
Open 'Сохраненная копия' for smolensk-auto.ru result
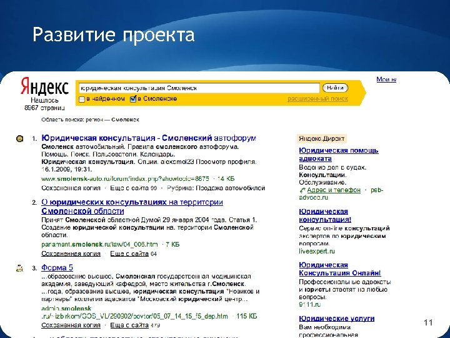pyautogui.click(x=71, y=188)
